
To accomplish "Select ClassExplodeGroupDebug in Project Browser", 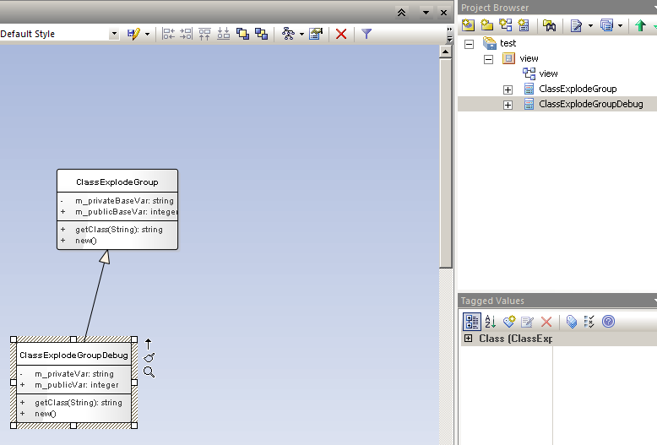I will (x=590, y=105).
